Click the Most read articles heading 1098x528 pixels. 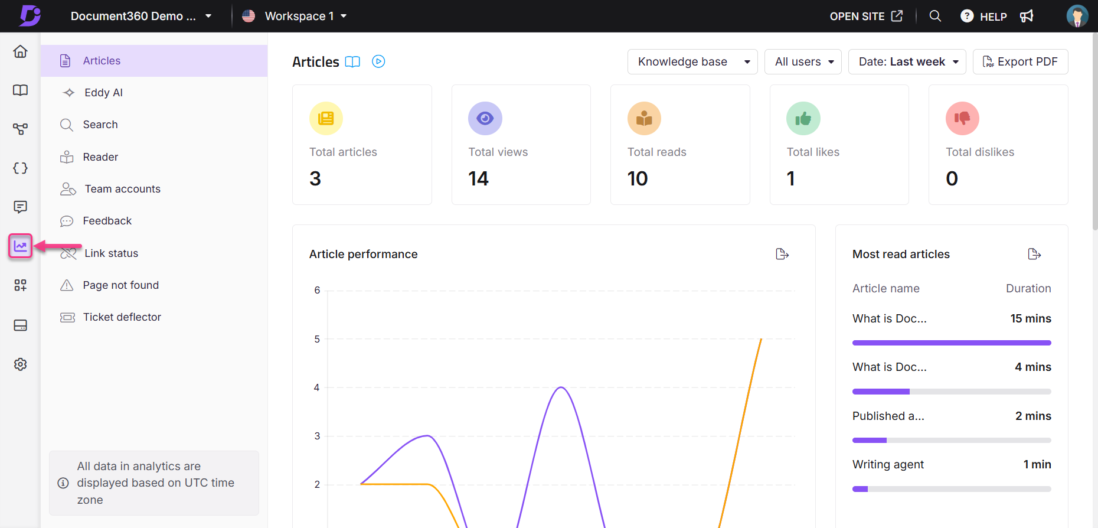click(x=901, y=254)
